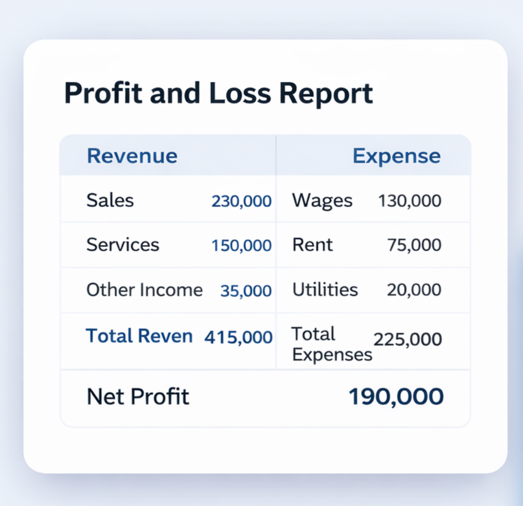Click the truncated Total Reven label
523x506 pixels.
coord(139,335)
